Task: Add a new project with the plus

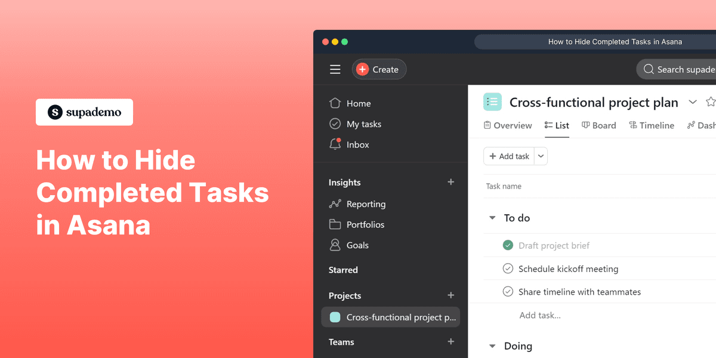Action: click(x=450, y=295)
